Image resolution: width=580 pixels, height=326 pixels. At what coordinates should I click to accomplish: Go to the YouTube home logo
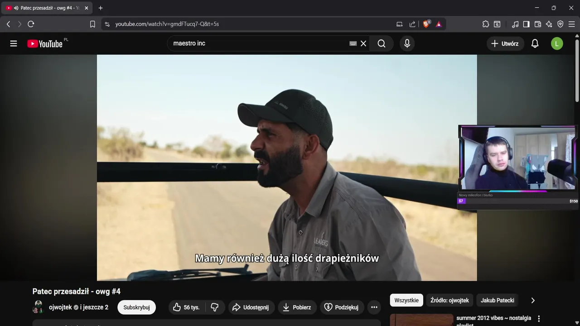[x=45, y=43]
